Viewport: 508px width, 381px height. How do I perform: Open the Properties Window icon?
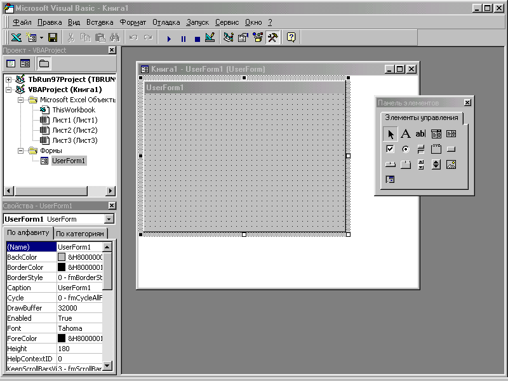coord(243,37)
